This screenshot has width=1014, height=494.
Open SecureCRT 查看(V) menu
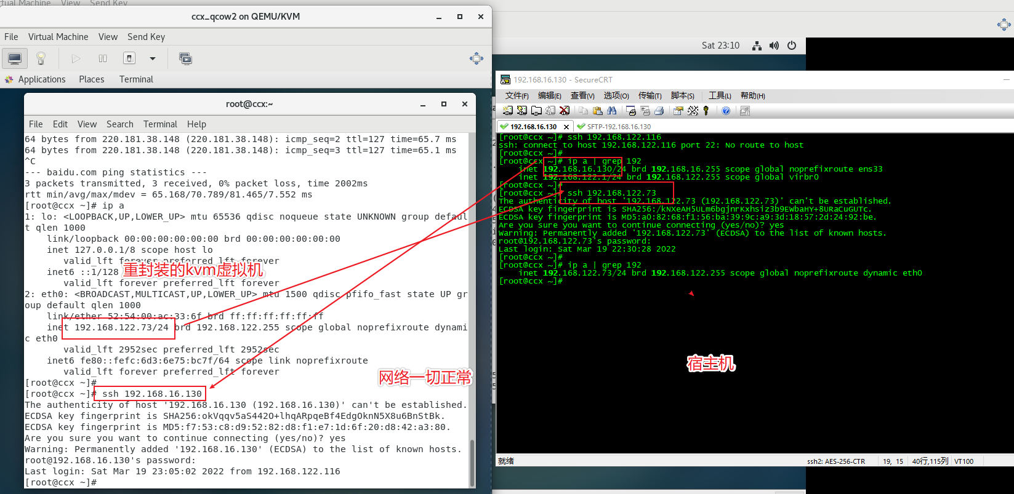[582, 95]
